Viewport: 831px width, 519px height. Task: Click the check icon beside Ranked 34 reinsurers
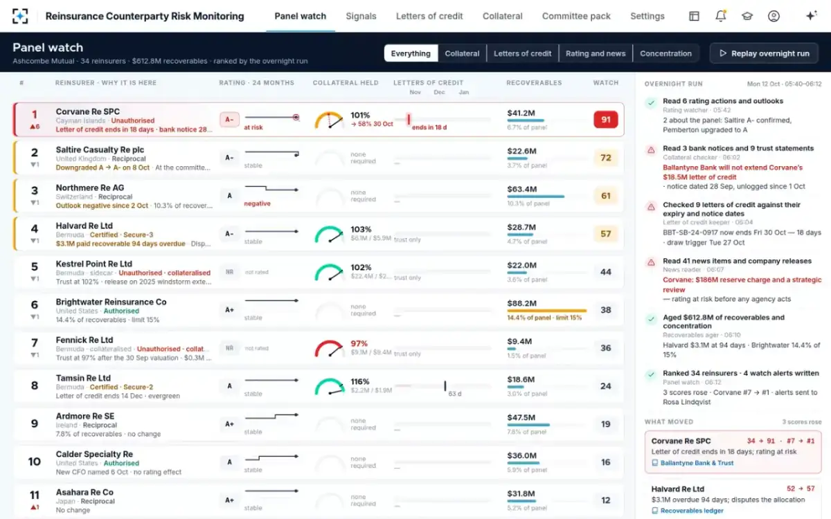pyautogui.click(x=650, y=374)
